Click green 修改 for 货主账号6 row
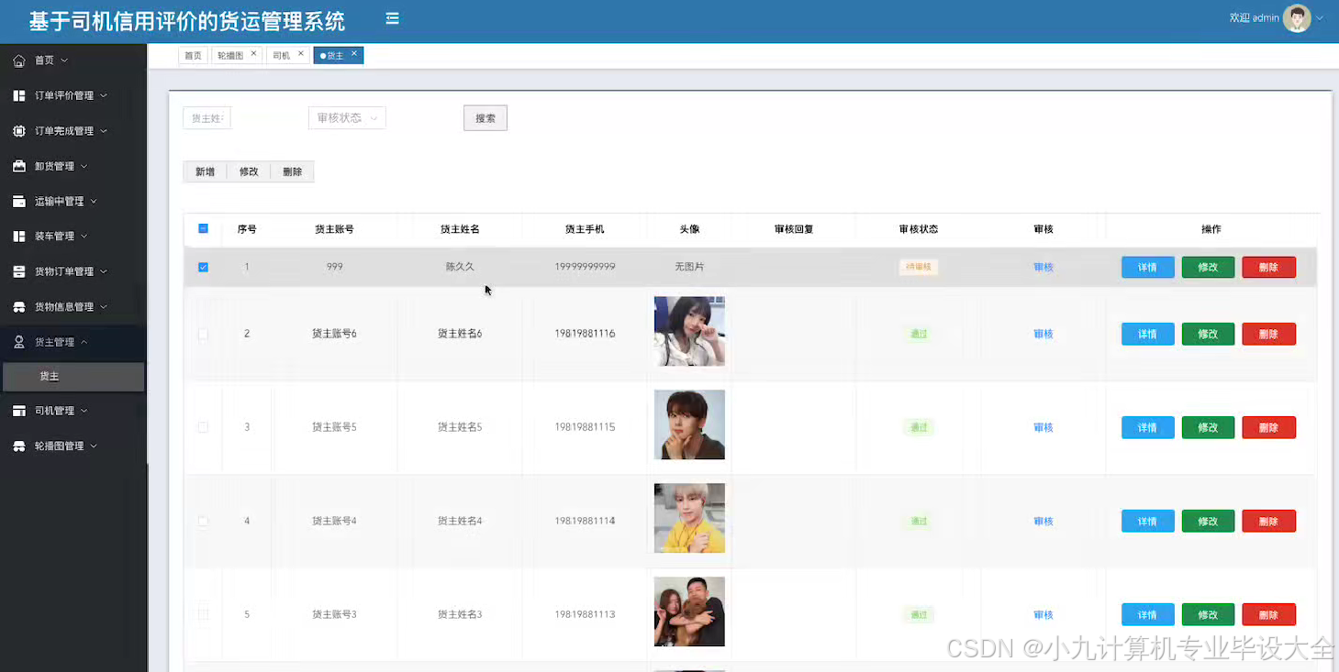1339x672 pixels. coord(1208,334)
